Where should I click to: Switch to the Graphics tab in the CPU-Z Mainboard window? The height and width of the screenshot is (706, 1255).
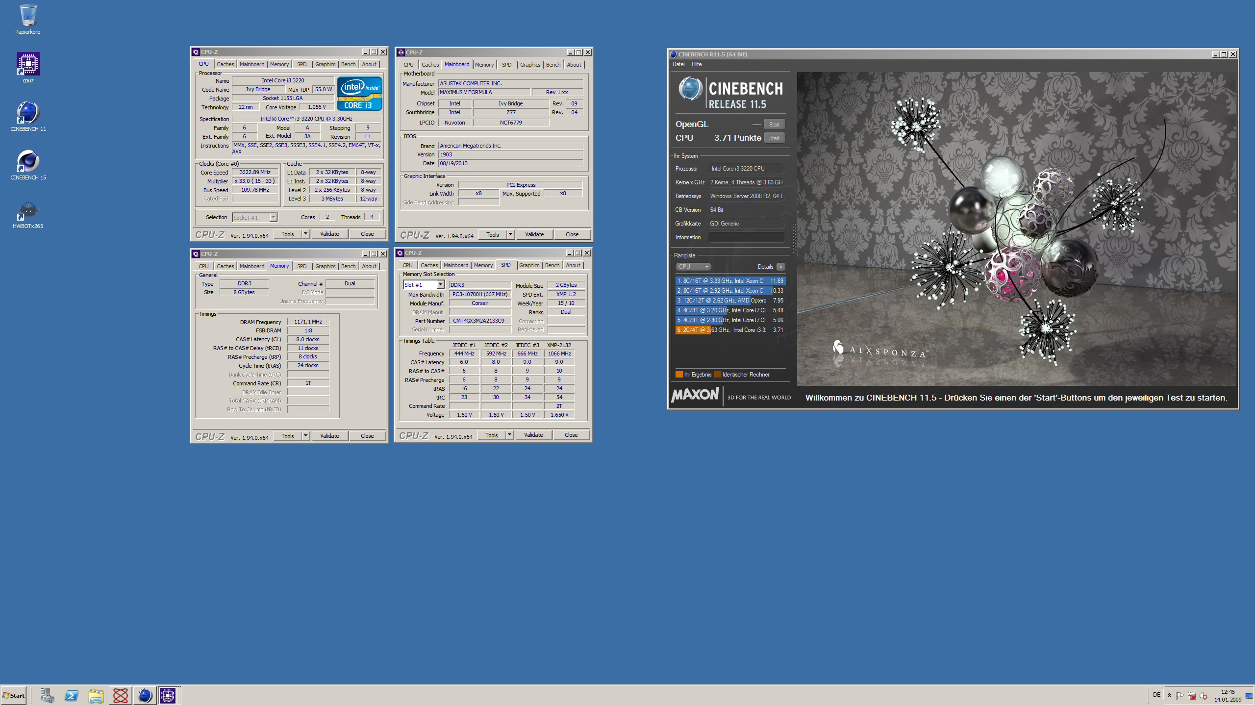[x=530, y=65]
